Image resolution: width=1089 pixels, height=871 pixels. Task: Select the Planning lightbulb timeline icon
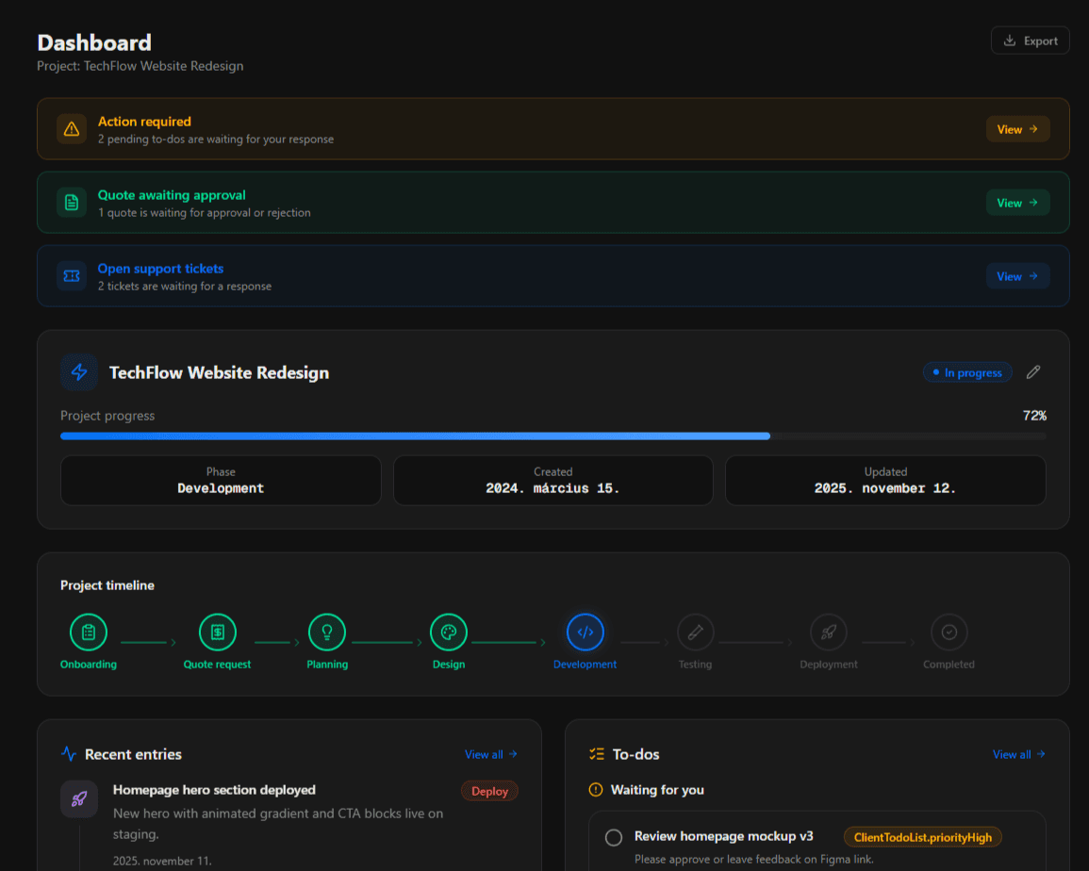tap(327, 633)
